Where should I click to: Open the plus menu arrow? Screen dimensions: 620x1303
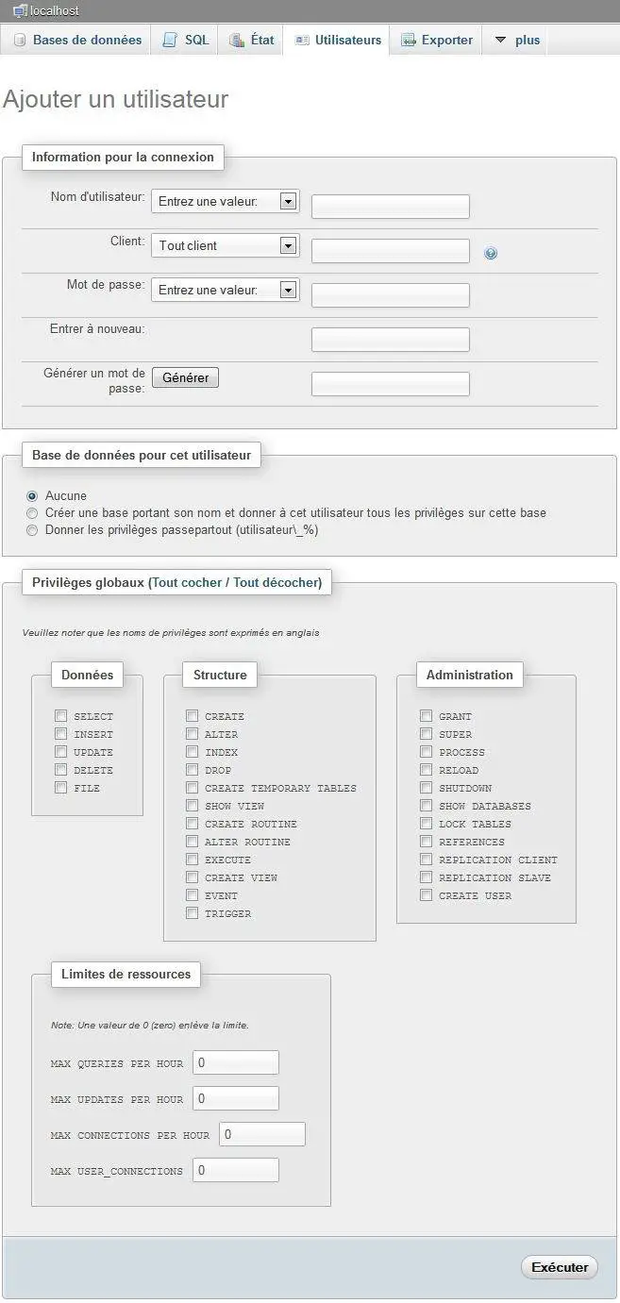click(x=501, y=41)
